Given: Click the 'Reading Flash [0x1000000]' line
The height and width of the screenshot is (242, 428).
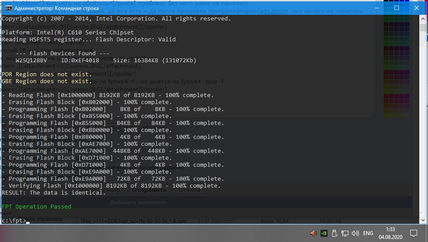Looking at the screenshot, I should pos(107,95).
